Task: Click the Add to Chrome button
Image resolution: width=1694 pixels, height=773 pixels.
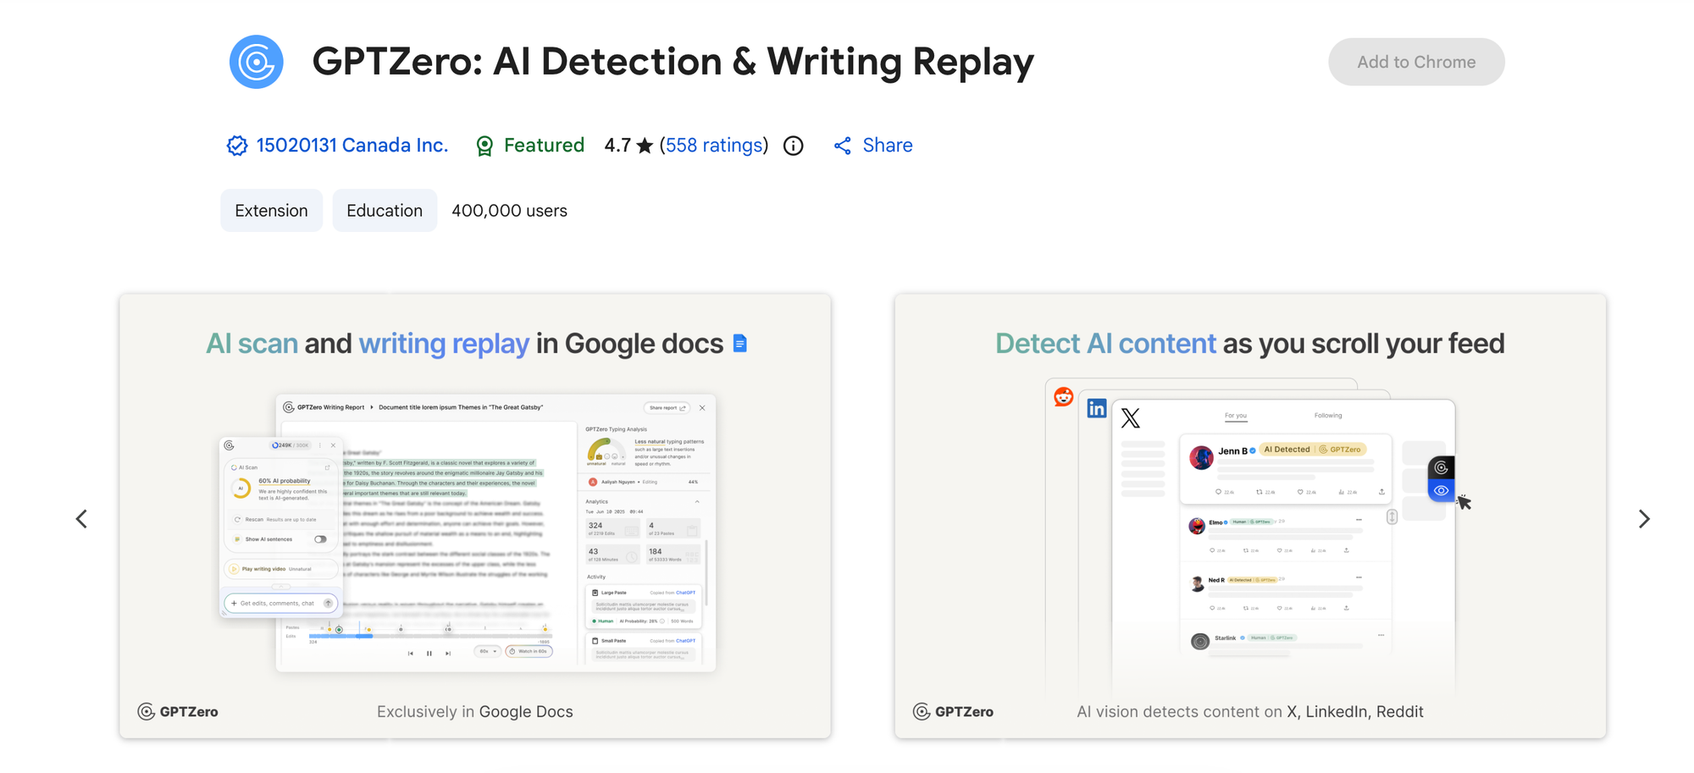Action: (1416, 62)
